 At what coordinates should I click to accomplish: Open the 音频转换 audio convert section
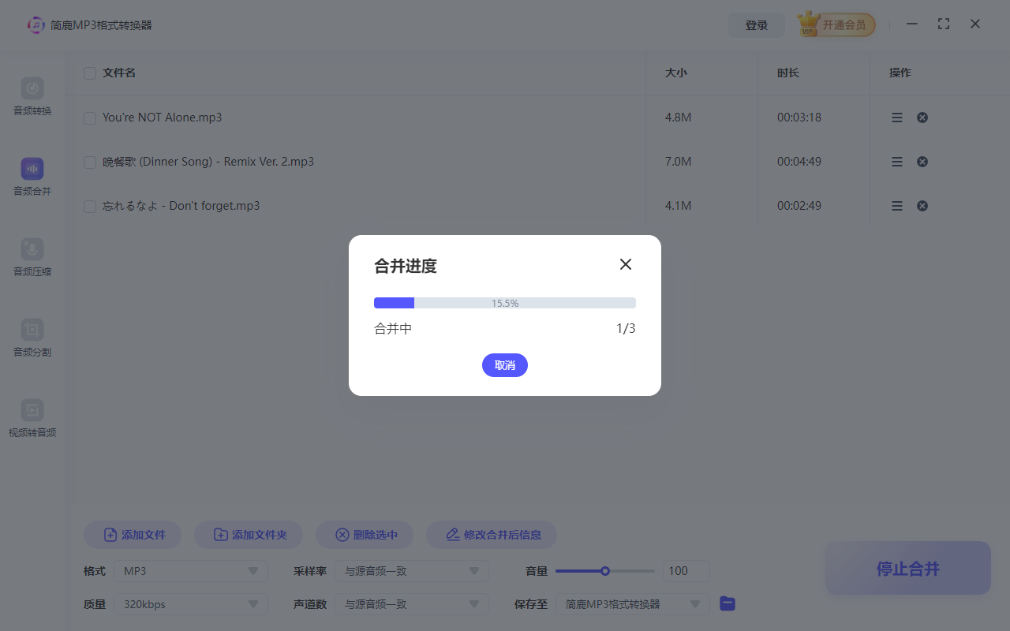point(32,97)
